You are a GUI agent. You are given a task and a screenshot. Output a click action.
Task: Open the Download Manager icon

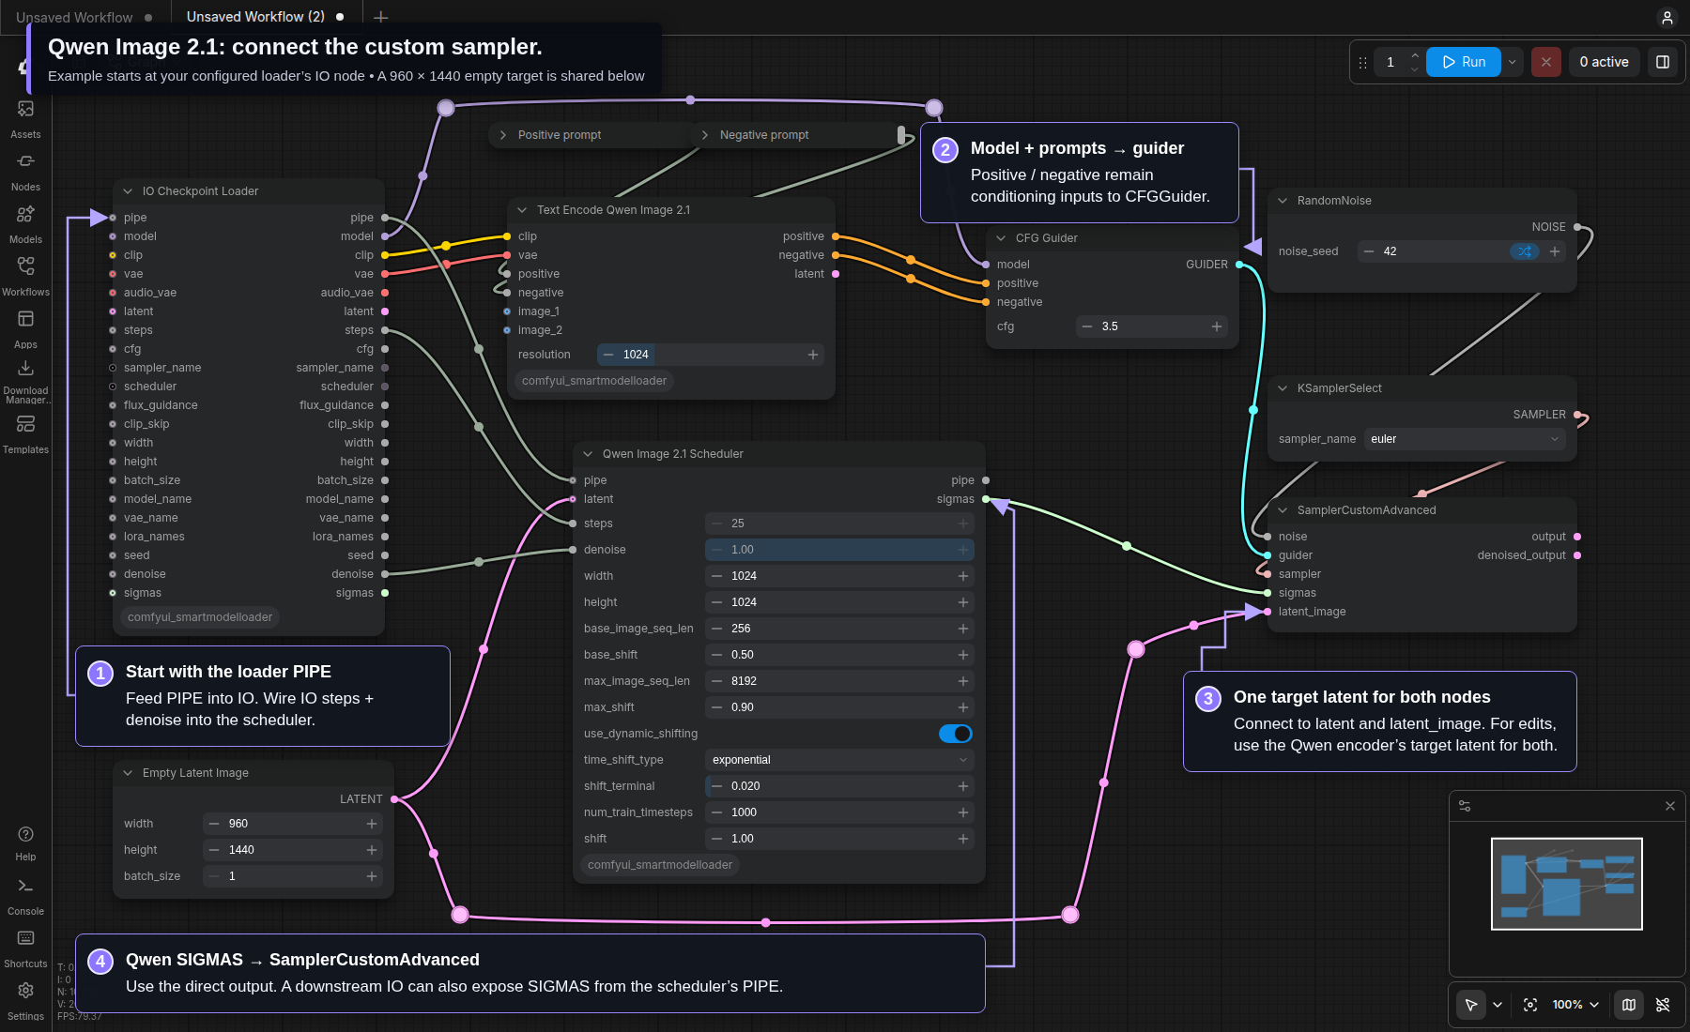point(25,379)
